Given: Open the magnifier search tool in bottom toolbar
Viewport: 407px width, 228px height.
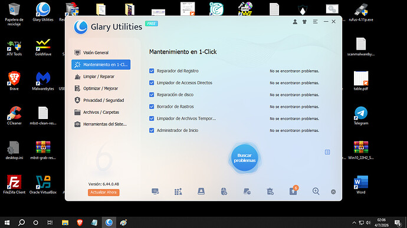Looking at the screenshot, I should point(316,191).
